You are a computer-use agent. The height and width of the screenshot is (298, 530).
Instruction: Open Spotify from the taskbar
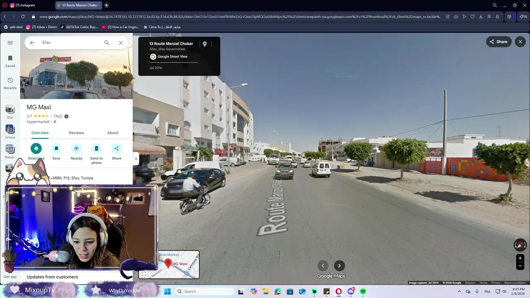coord(363,291)
